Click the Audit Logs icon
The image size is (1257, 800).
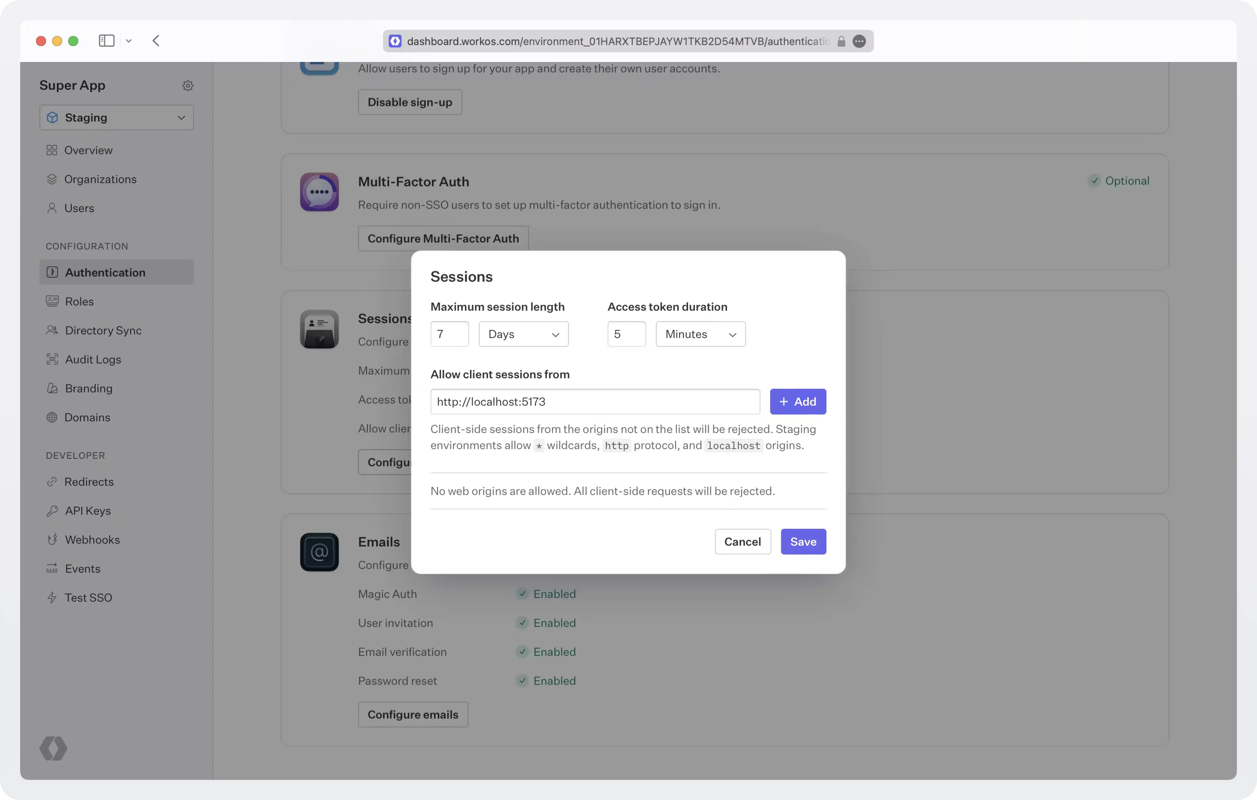(52, 359)
